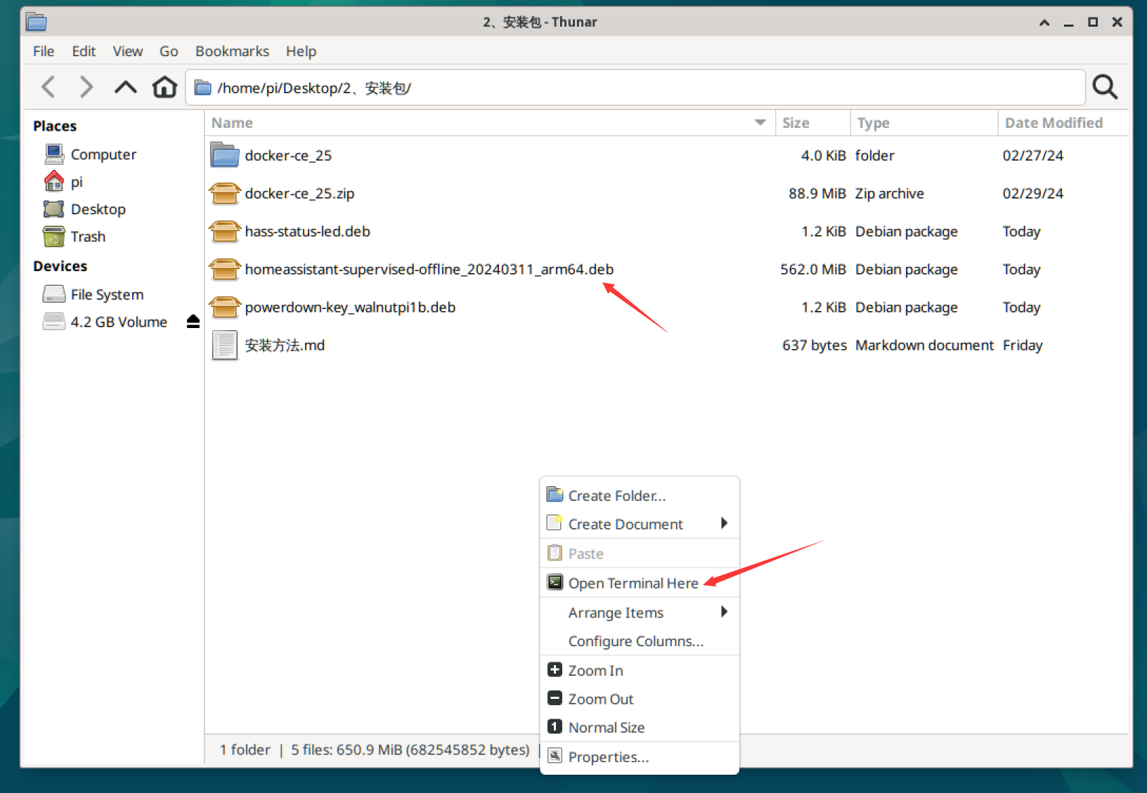Image resolution: width=1147 pixels, height=793 pixels.
Task: Click the docker-ce_25 folder icon
Action: pos(225,155)
